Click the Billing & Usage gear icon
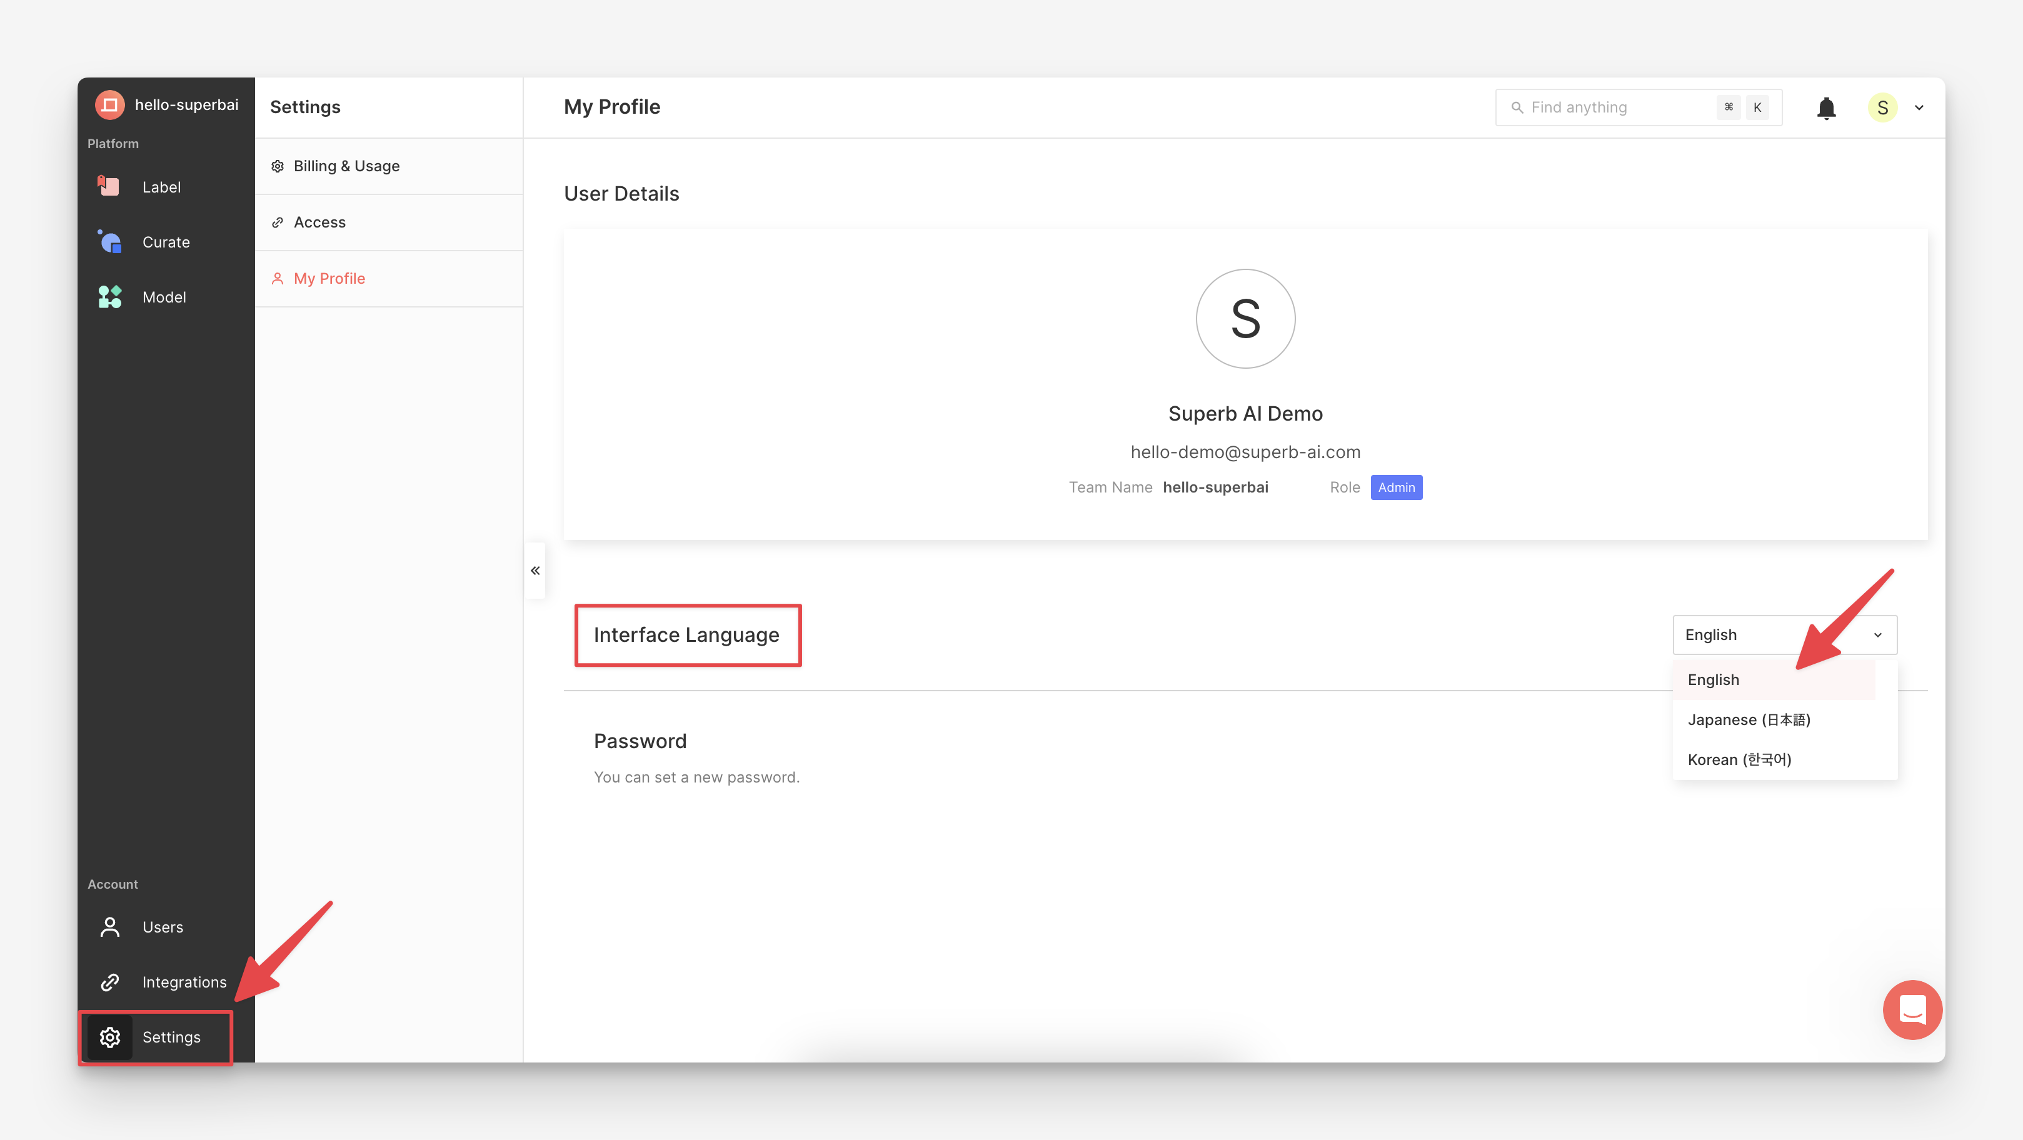The width and height of the screenshot is (2023, 1140). (x=277, y=166)
